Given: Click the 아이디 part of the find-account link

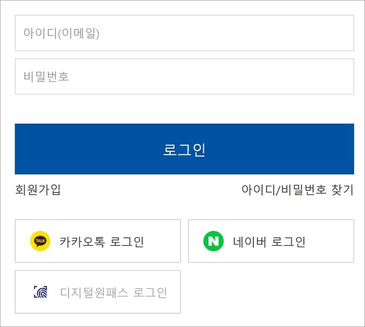Looking at the screenshot, I should pyautogui.click(x=259, y=190).
